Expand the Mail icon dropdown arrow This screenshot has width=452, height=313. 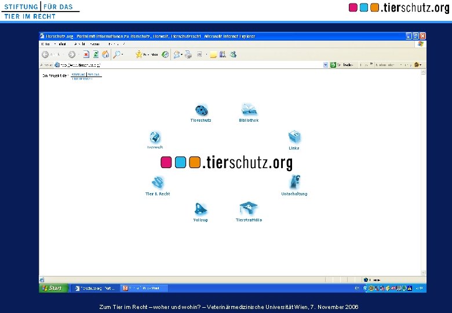coord(181,54)
